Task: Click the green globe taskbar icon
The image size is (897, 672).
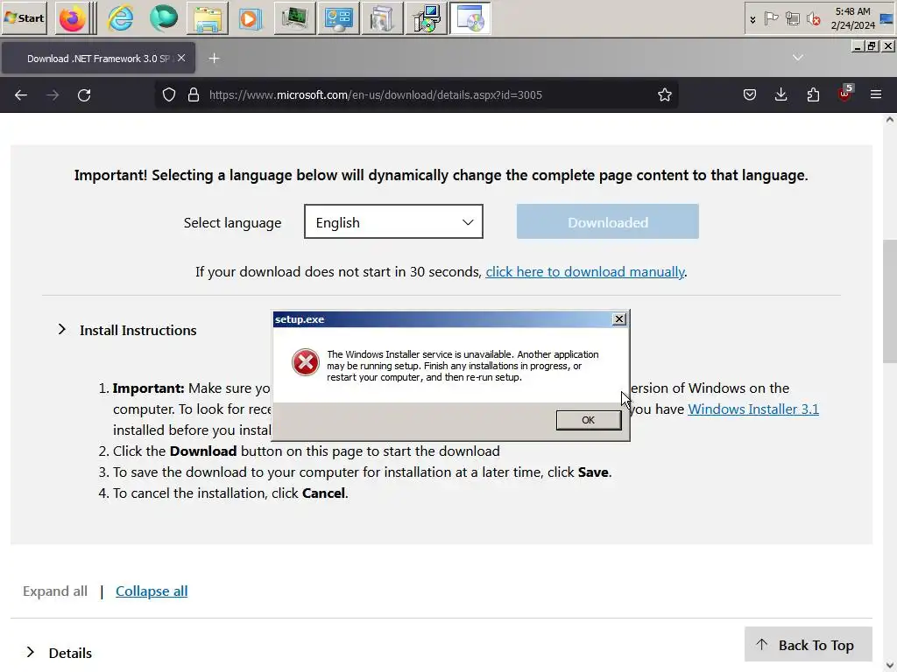Action: [164, 18]
